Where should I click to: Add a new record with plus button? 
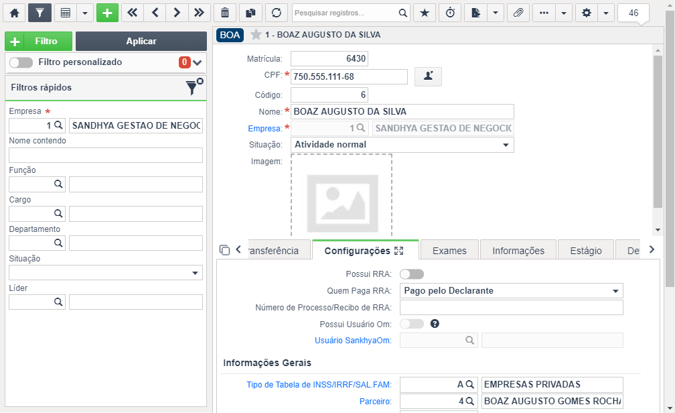(x=107, y=13)
